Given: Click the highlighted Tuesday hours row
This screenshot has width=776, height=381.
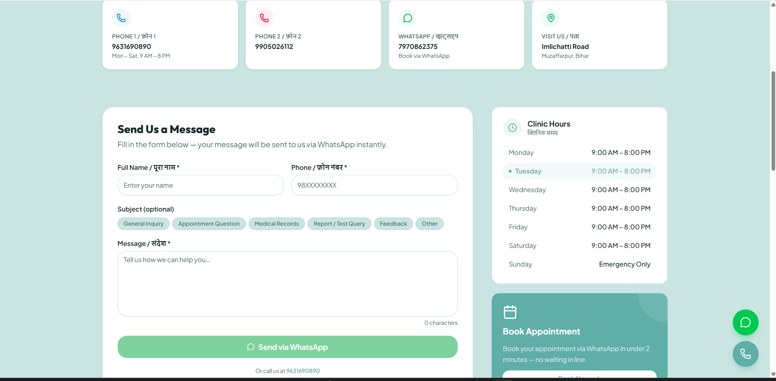Looking at the screenshot, I should point(579,171).
